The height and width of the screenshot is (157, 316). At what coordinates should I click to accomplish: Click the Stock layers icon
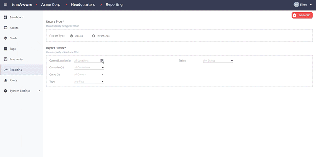pos(6,38)
